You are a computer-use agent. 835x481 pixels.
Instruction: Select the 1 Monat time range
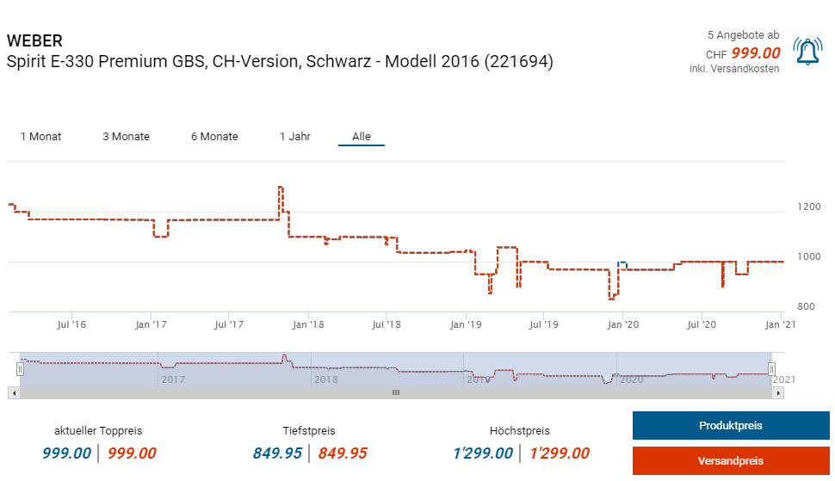[x=40, y=137]
